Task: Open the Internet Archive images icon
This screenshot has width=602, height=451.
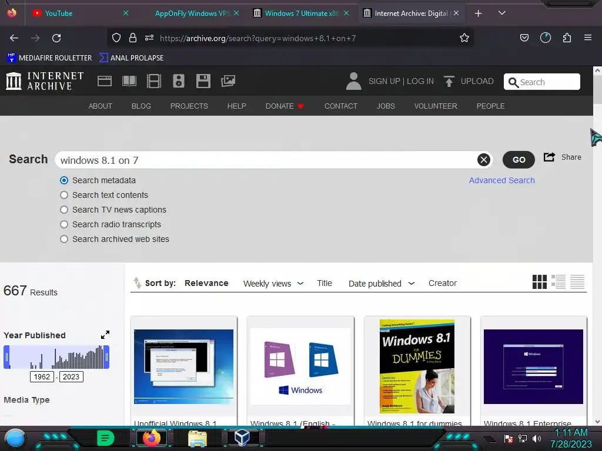Action: [x=228, y=81]
